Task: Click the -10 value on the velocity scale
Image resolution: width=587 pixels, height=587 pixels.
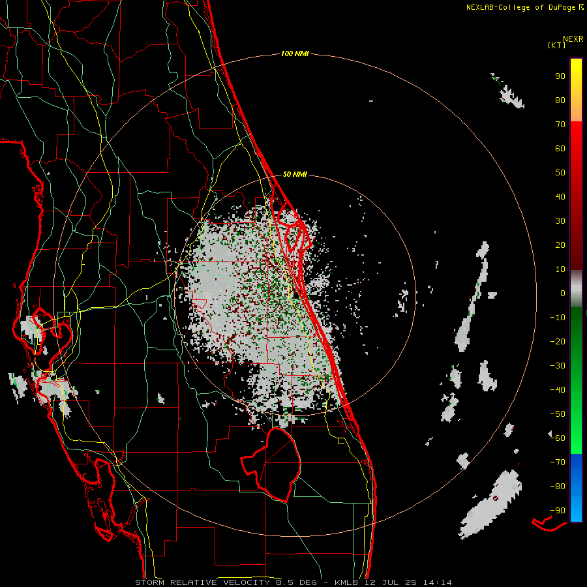Action: click(558, 318)
